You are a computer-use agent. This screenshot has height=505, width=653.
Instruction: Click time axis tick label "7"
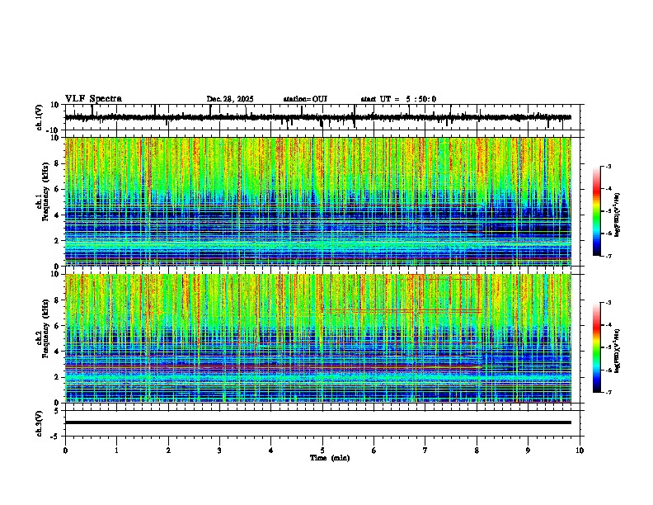click(425, 451)
